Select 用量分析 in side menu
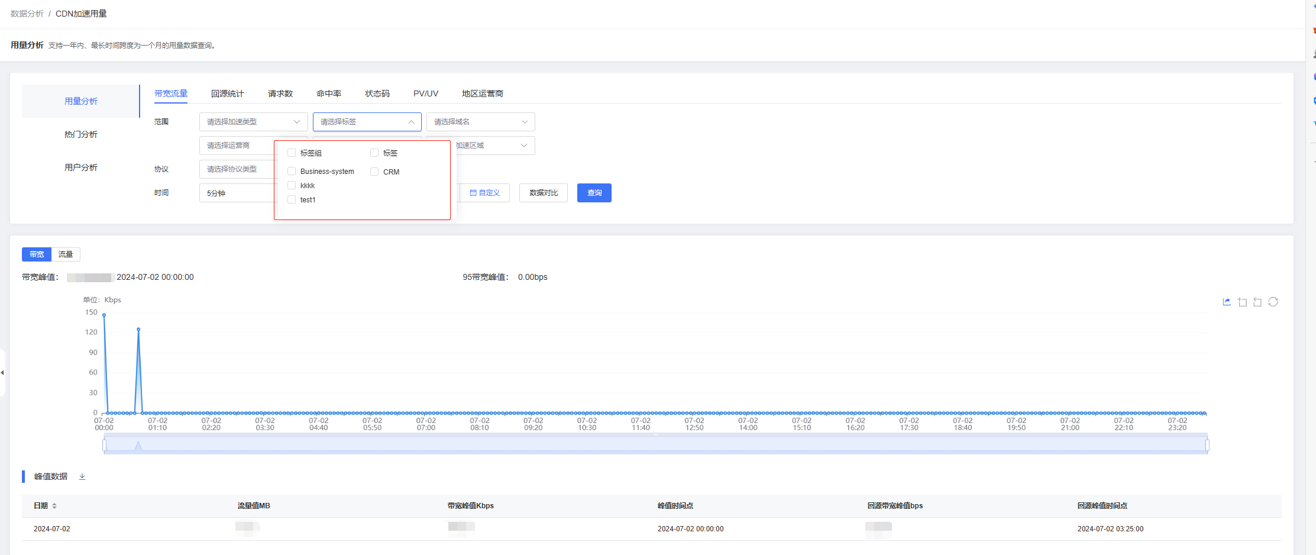1316x555 pixels. tap(81, 101)
